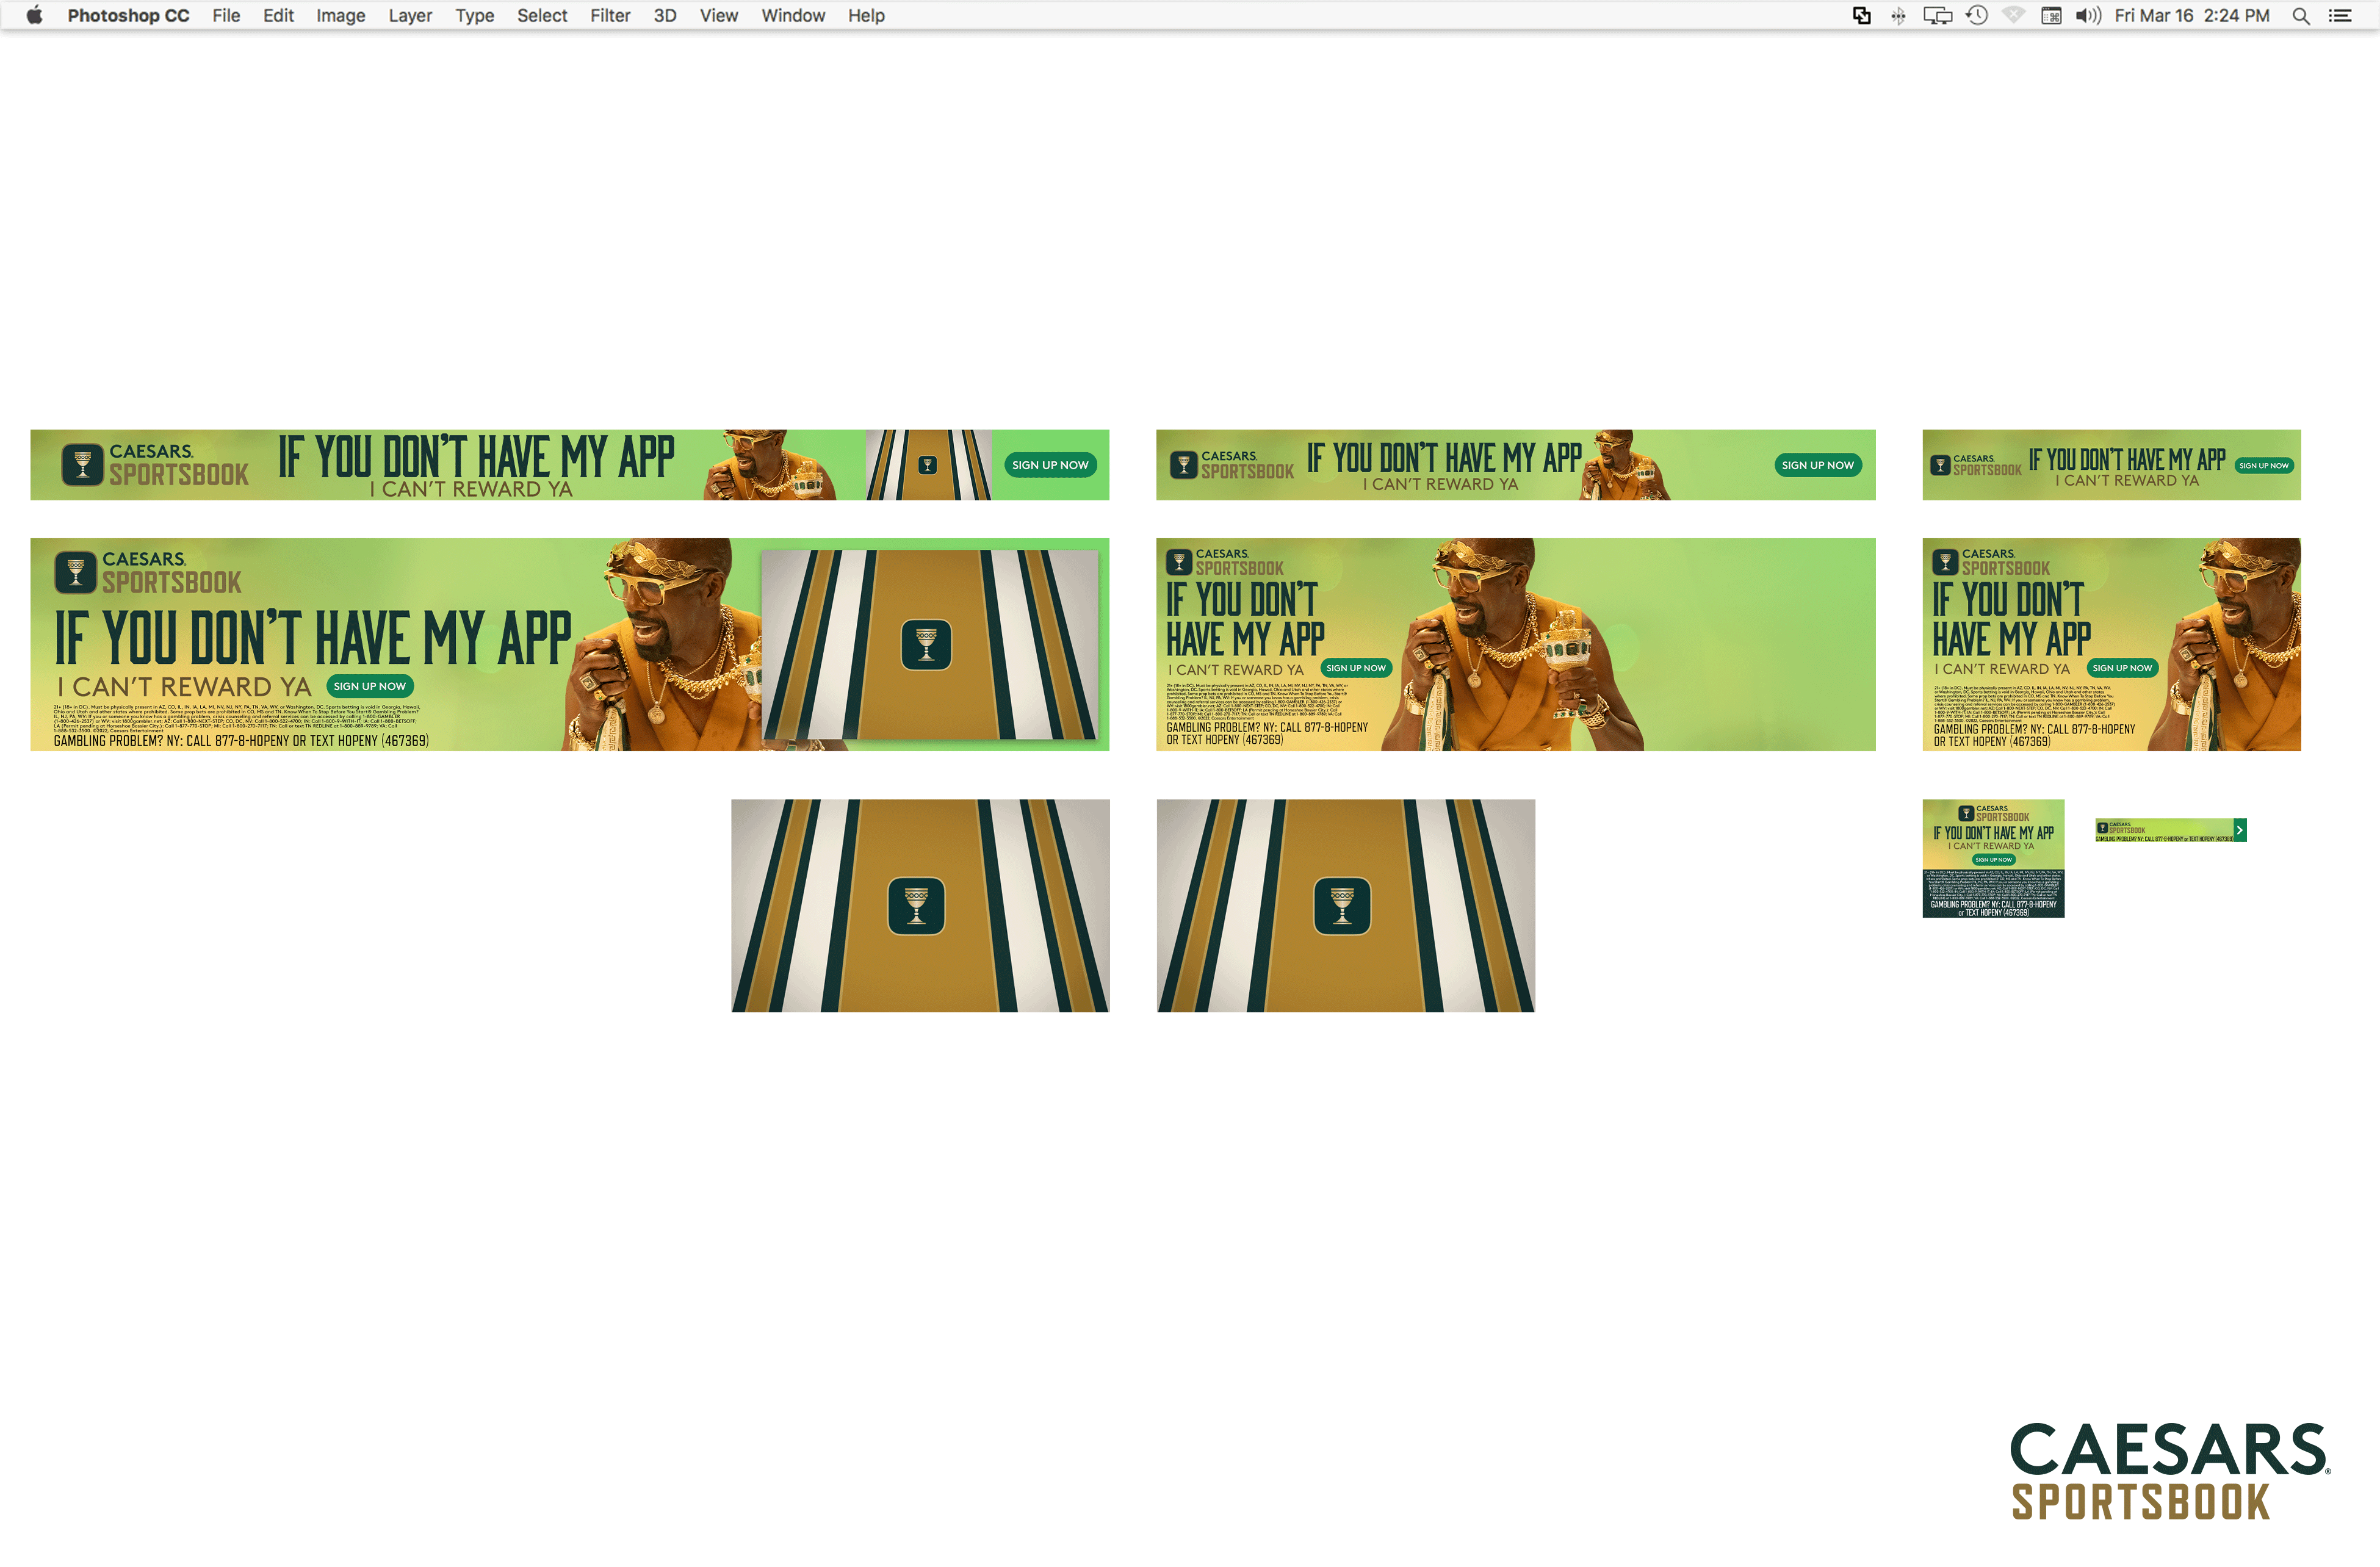2380x1567 pixels.
Task: Click trophy logo in widest leaderboard banner
Action: tap(83, 465)
